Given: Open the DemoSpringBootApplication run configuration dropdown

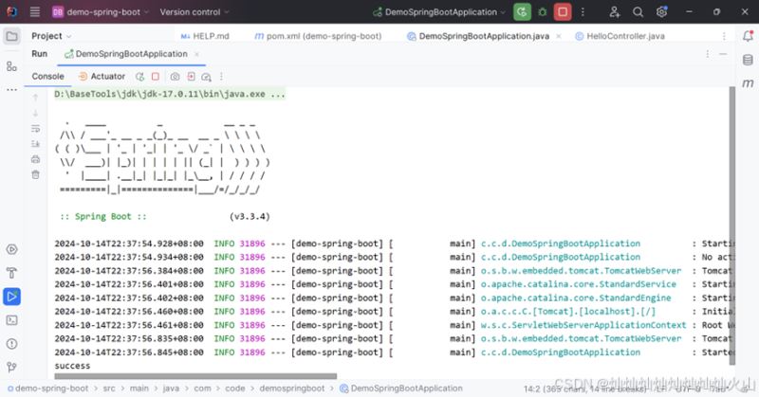Looking at the screenshot, I should coord(439,12).
